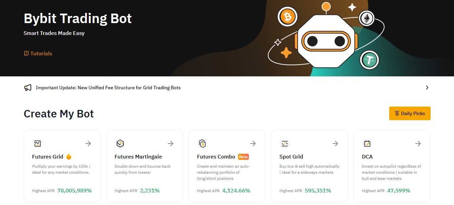Click the Ethereum coin icon in banner
Screen dimensions: 454x205
[367, 18]
